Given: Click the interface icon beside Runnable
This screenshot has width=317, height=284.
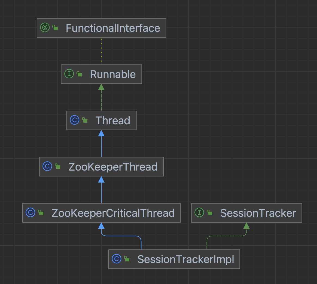Looking at the screenshot, I should click(x=69, y=74).
